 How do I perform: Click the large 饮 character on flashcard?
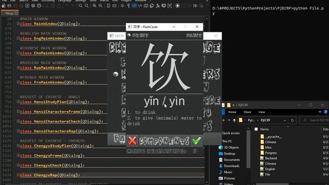[x=166, y=67]
